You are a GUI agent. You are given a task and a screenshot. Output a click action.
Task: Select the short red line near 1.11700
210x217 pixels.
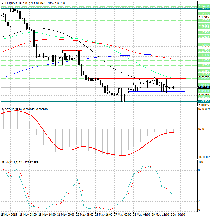71,51
